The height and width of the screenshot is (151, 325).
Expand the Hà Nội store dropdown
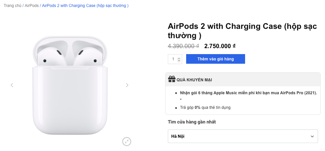coord(243,136)
